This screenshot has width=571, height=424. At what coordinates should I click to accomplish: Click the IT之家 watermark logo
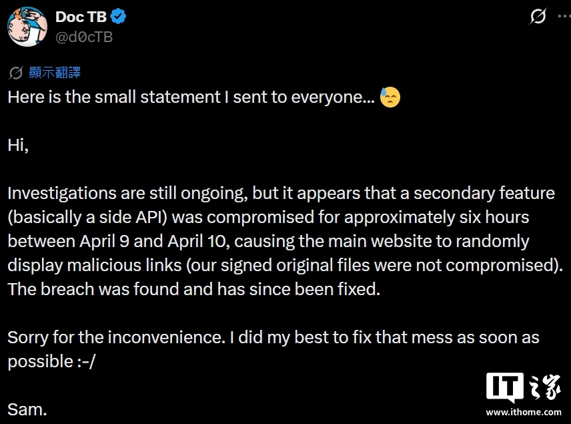coord(524,389)
